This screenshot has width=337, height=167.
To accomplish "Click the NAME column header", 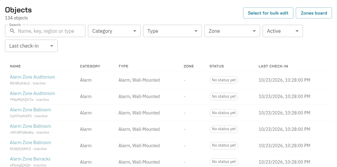I will pos(15,66).
